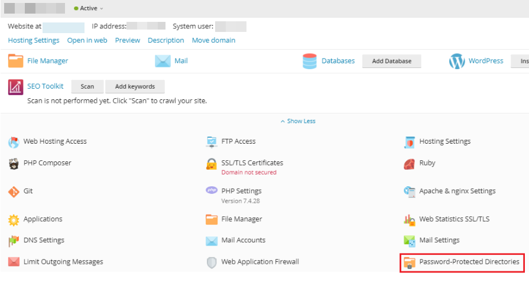
Task: Collapse tools with Show Less
Action: click(x=298, y=121)
